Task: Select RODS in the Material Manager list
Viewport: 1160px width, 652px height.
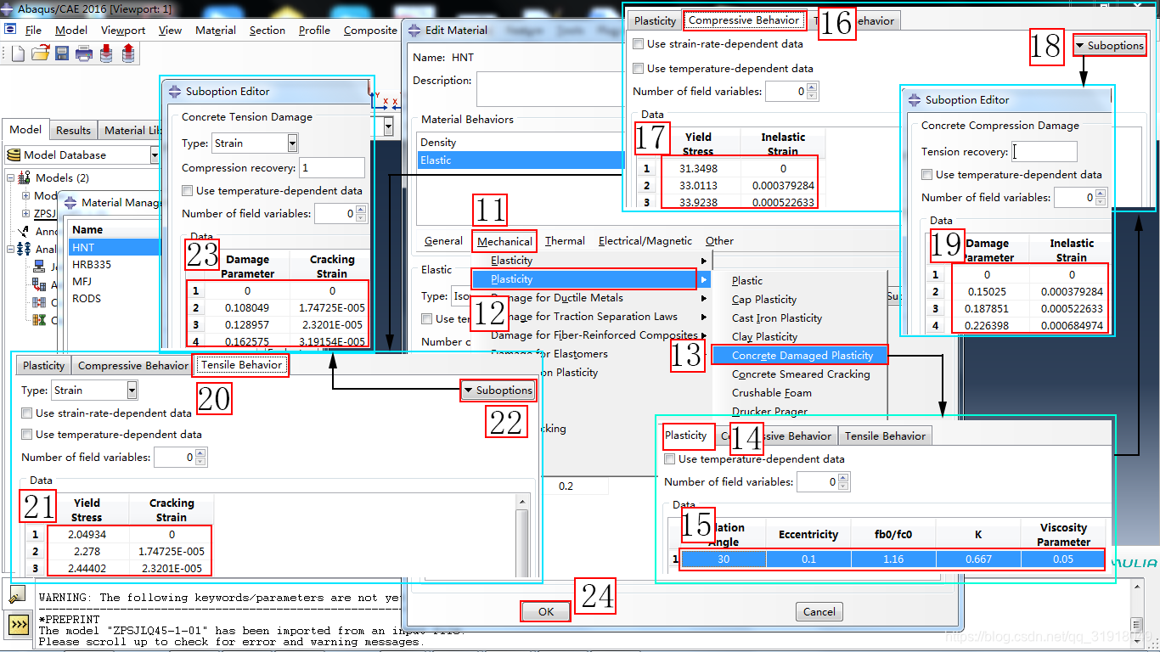Action: coord(87,298)
